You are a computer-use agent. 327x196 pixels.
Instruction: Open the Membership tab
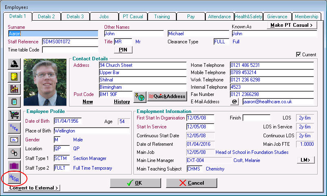point(306,17)
